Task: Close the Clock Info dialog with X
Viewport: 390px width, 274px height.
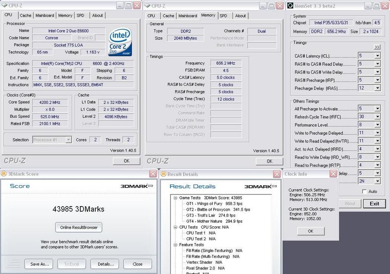Action: click(333, 173)
